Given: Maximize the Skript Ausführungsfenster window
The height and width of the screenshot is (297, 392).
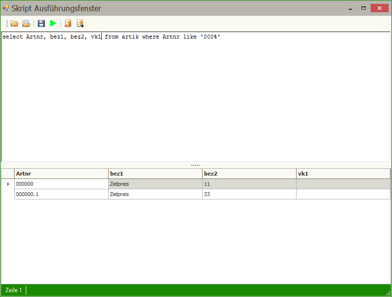Looking at the screenshot, I should [x=363, y=8].
